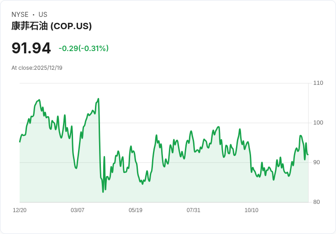Click the -0.29(-0.31%) price change text
Viewport: 336px width, 234px height.
point(84,48)
